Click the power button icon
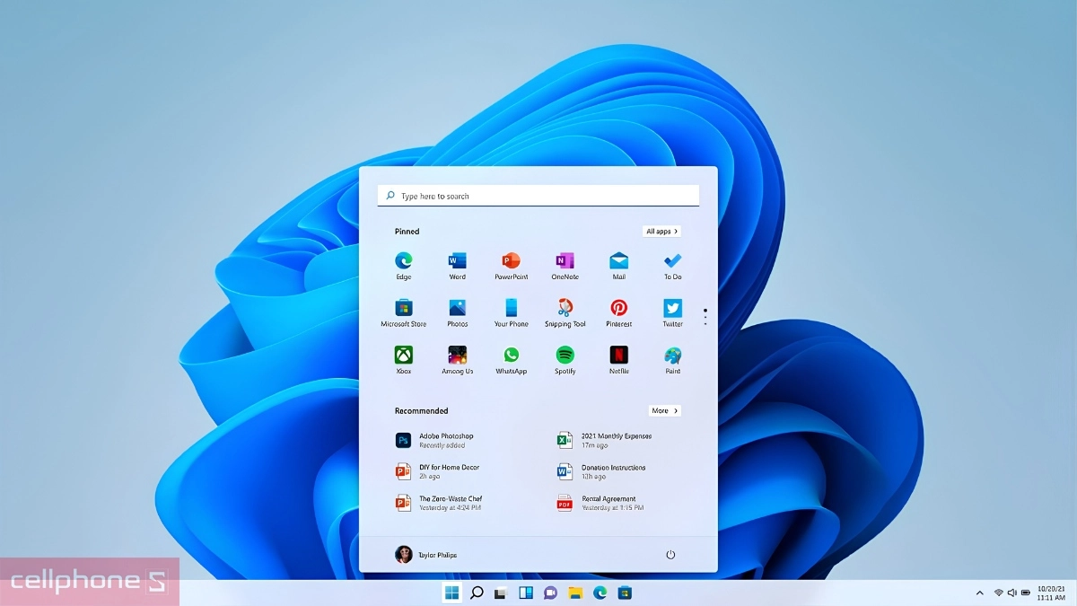 point(670,555)
